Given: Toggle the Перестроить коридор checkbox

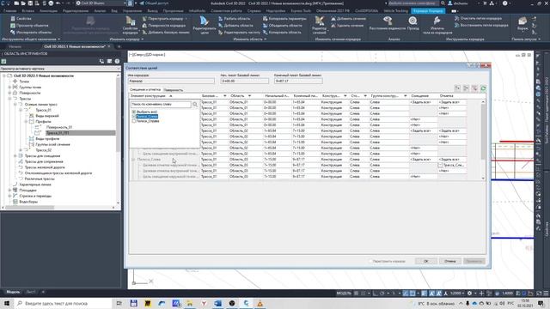Looking at the screenshot, I should coord(370,261).
